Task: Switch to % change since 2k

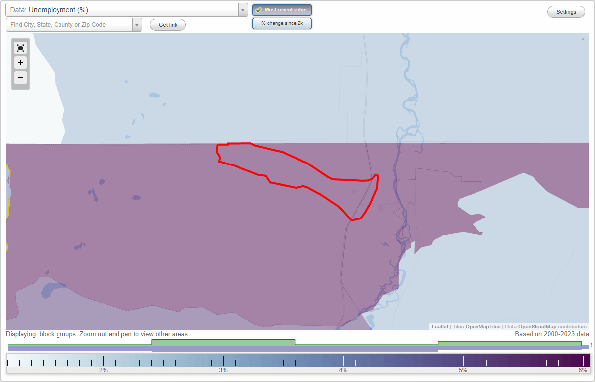Action: tap(282, 23)
